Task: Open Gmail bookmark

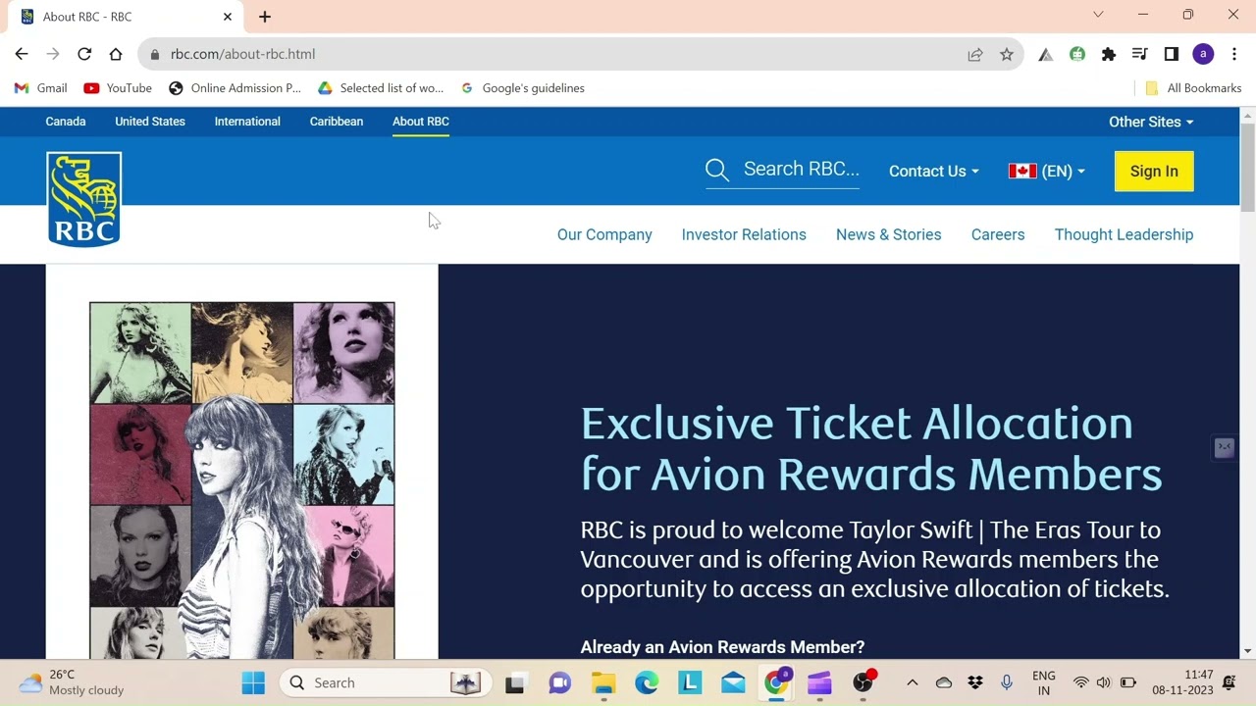Action: click(x=40, y=88)
